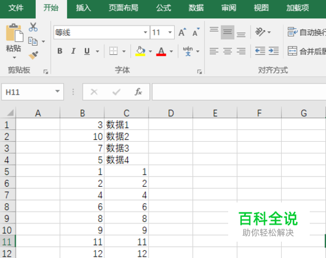The height and width of the screenshot is (258, 326).
Task: Open underline style dropdown arrow
Action: (98, 52)
